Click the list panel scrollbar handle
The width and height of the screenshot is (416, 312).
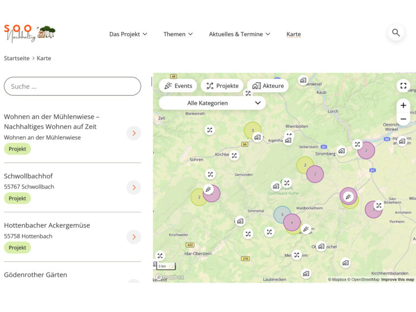pos(152,82)
